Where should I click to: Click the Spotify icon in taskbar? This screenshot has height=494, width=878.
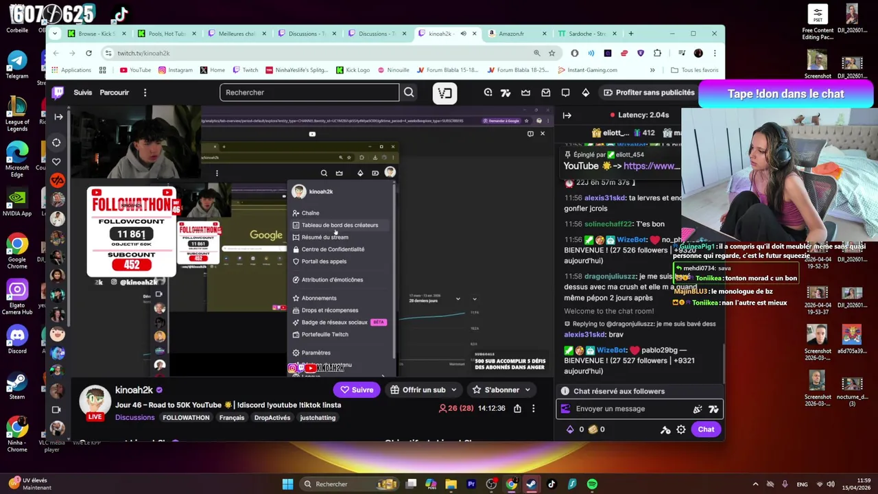click(x=592, y=484)
